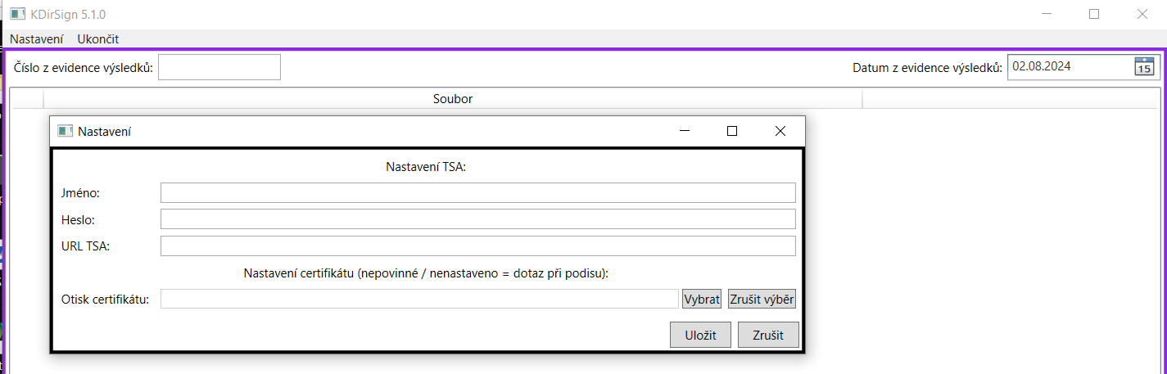
Task: Click the Nastavení dialog window icon
Action: coord(65,131)
